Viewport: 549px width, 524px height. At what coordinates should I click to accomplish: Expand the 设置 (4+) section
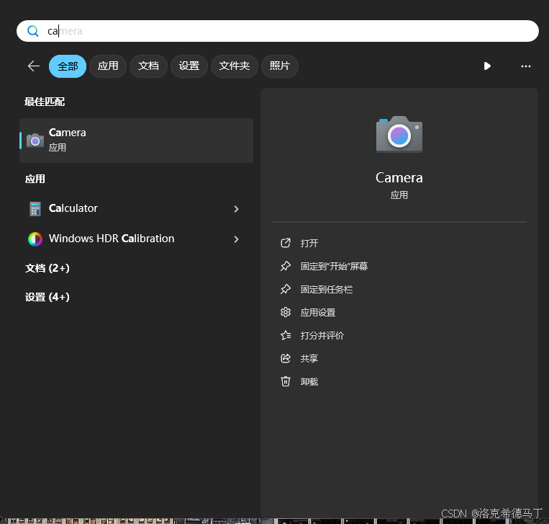click(47, 297)
